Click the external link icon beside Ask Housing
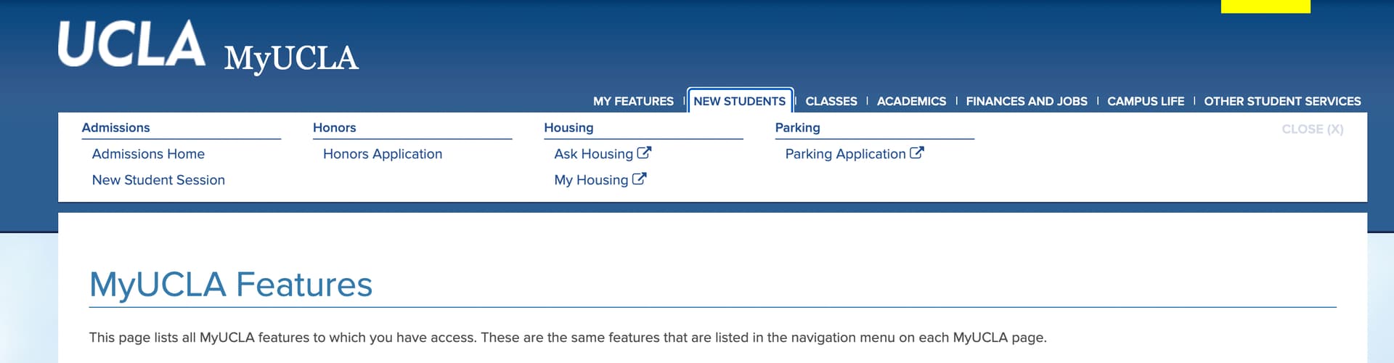Image resolution: width=1394 pixels, height=363 pixels. [644, 153]
